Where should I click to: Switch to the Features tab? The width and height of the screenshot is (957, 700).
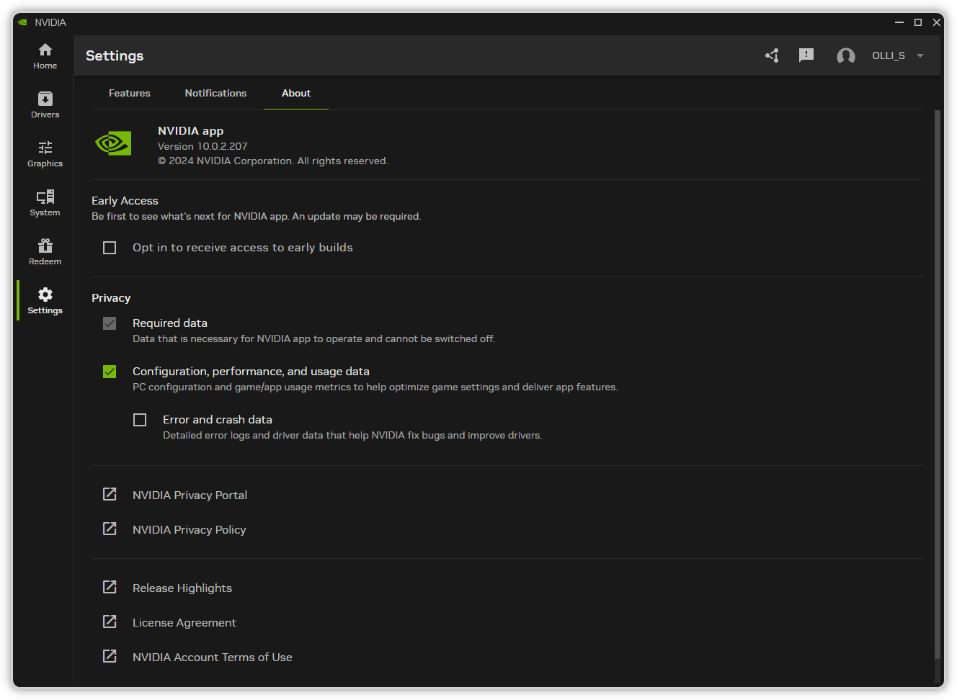coord(130,93)
